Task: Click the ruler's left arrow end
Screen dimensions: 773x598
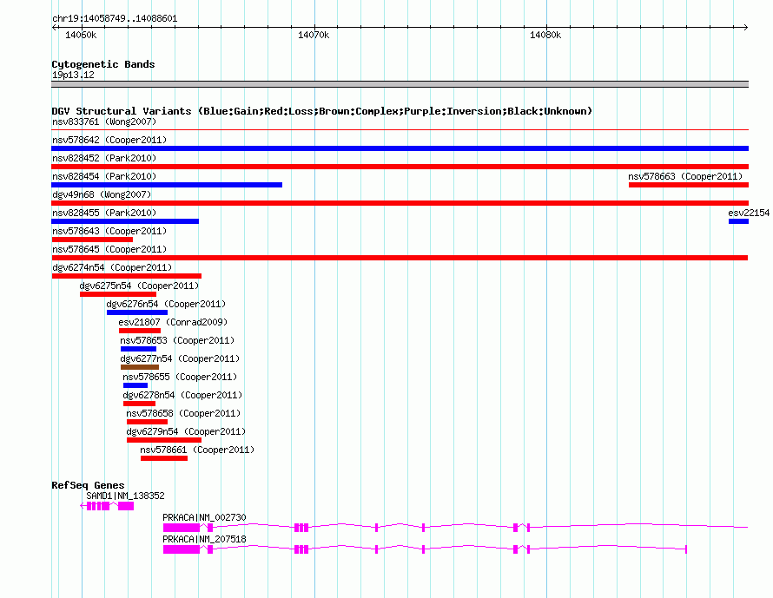Action: (54, 27)
